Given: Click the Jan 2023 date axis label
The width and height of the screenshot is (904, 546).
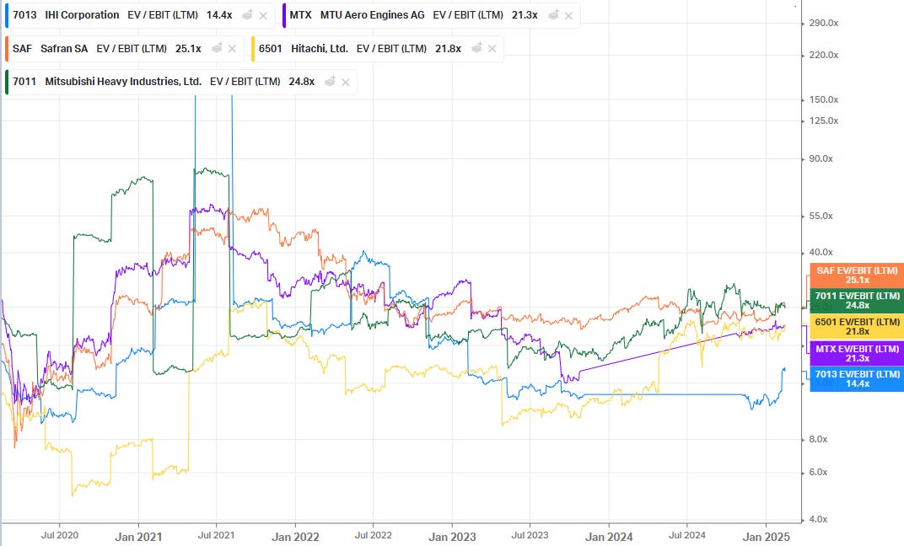Looking at the screenshot, I should pos(452,537).
